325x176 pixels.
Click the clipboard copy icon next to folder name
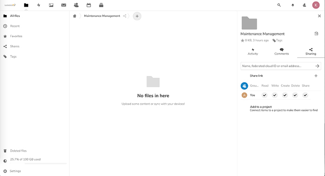point(317,34)
